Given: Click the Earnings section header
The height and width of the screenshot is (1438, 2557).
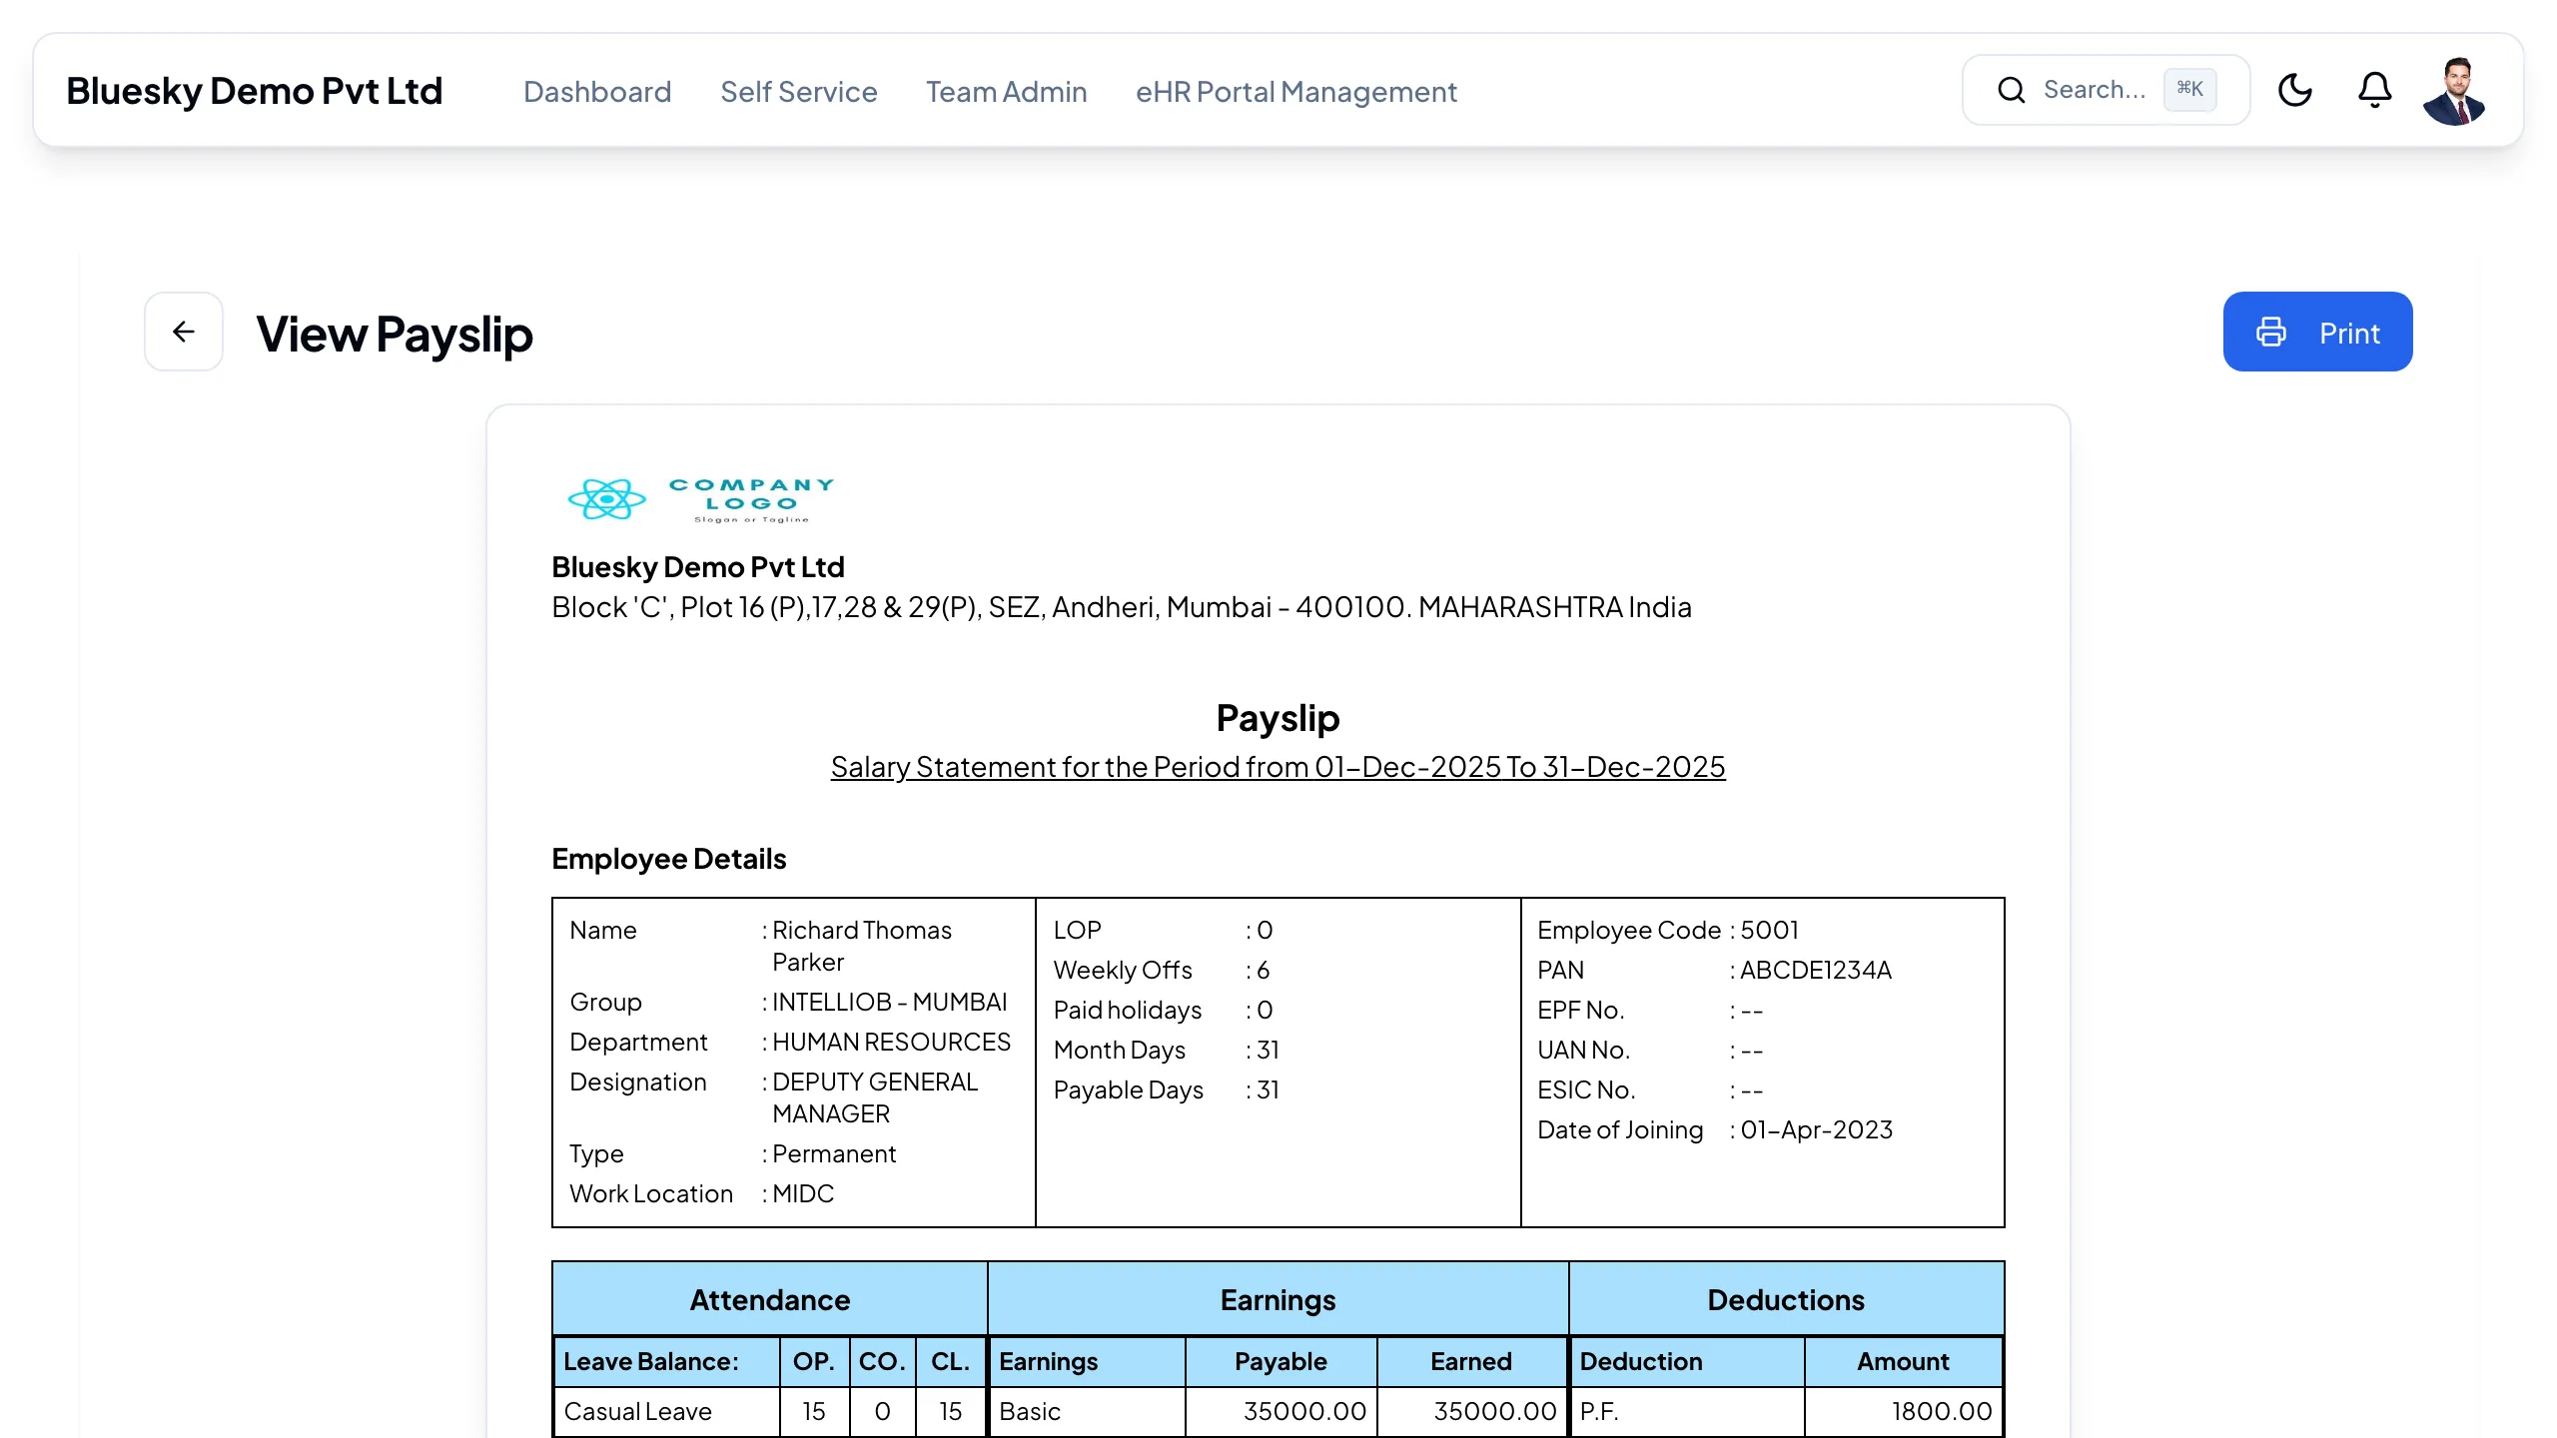Looking at the screenshot, I should pyautogui.click(x=1278, y=1299).
